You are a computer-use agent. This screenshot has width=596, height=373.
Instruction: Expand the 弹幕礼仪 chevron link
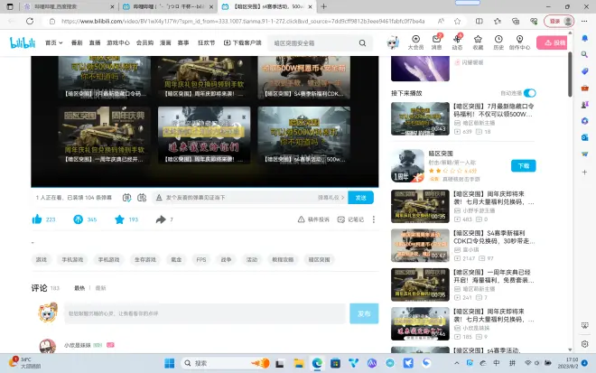coord(331,198)
